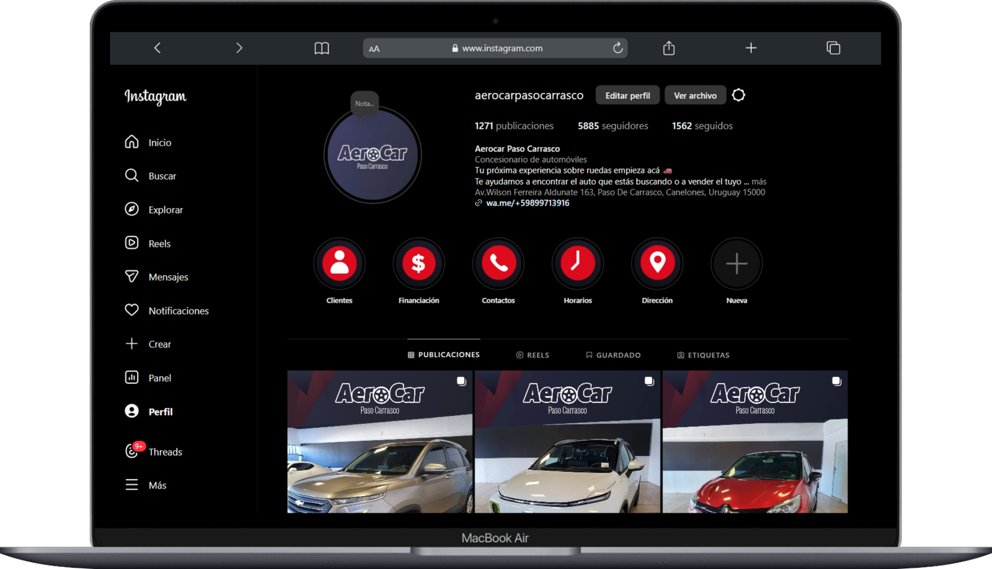Click the Nota bubble above profile picture
Image resolution: width=992 pixels, height=569 pixels.
point(365,103)
